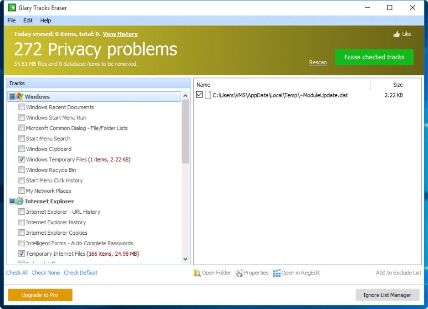
Task: Sort by the Name column header
Action: 282,85
